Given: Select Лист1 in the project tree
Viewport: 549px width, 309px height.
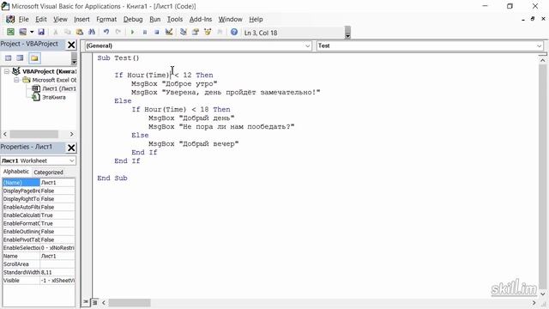Looking at the screenshot, I should [59, 88].
